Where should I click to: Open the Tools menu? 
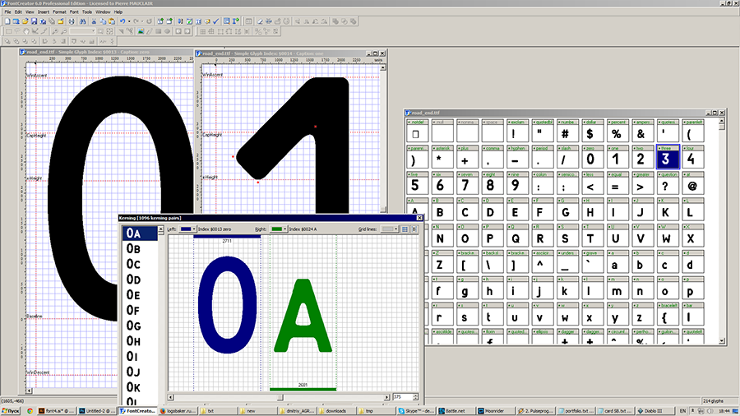pos(87,12)
